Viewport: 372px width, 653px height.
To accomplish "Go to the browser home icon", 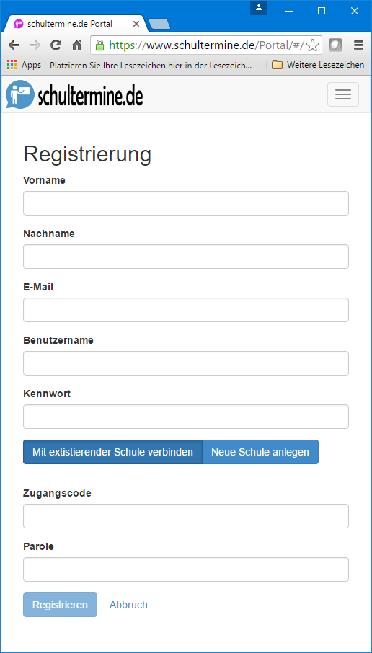I will click(76, 45).
